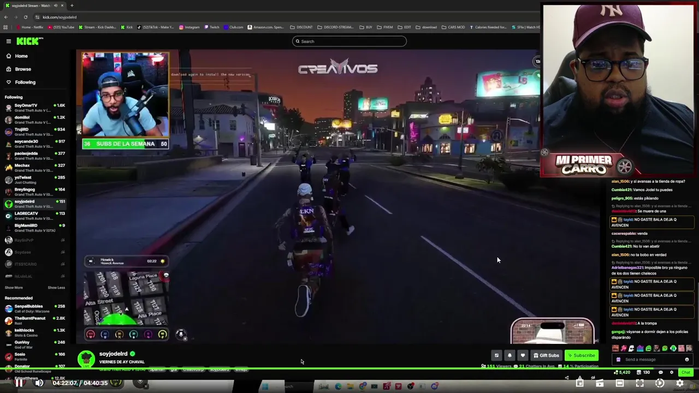Toggle the notification bell icon
The image size is (699, 393).
click(x=510, y=355)
